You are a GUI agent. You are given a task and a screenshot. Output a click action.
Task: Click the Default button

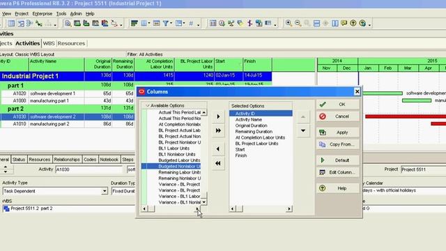pyautogui.click(x=337, y=160)
